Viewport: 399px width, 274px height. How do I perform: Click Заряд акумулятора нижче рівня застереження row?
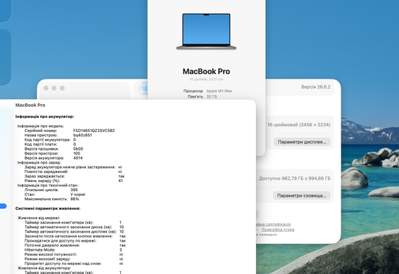[73, 167]
